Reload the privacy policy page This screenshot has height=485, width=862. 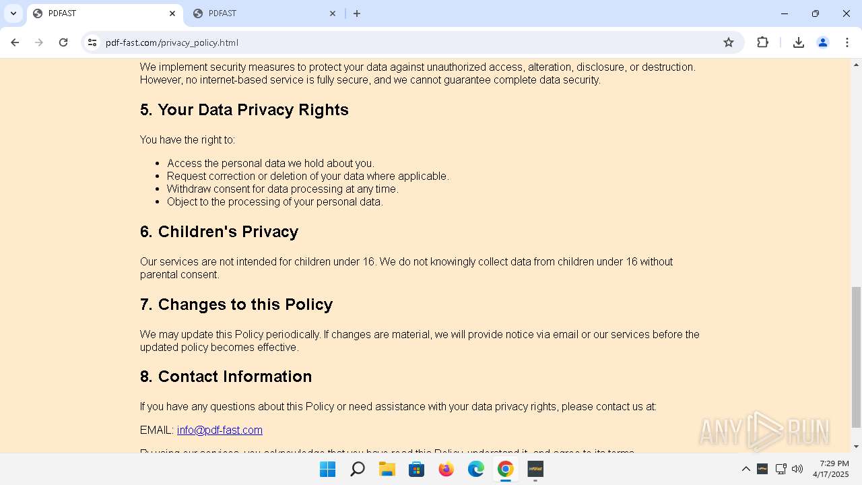coord(63,42)
